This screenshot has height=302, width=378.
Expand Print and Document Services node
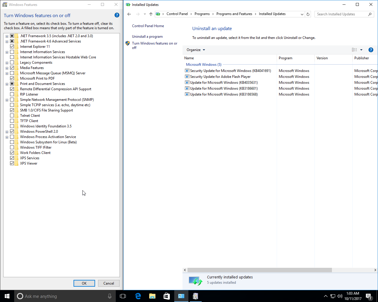7,84
